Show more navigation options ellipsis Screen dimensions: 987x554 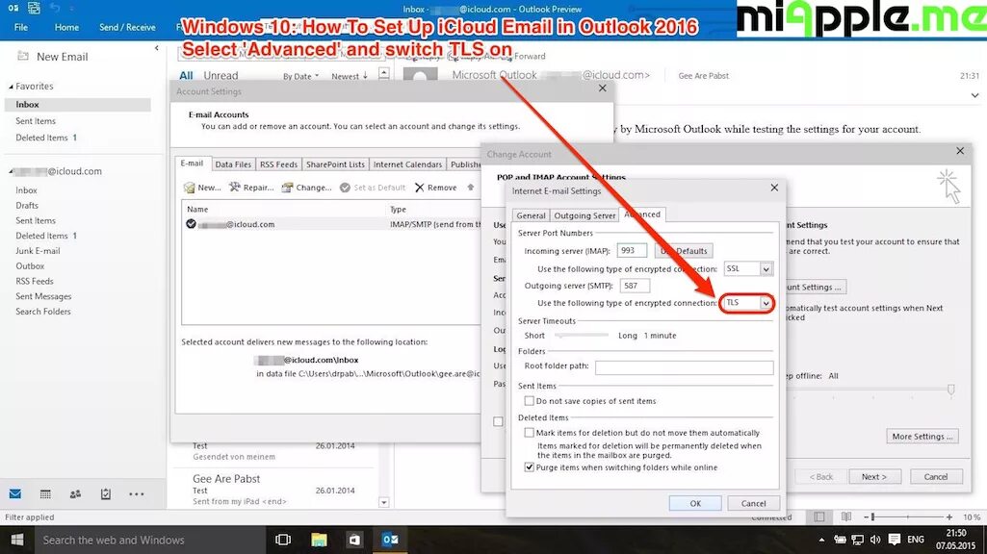coord(136,494)
